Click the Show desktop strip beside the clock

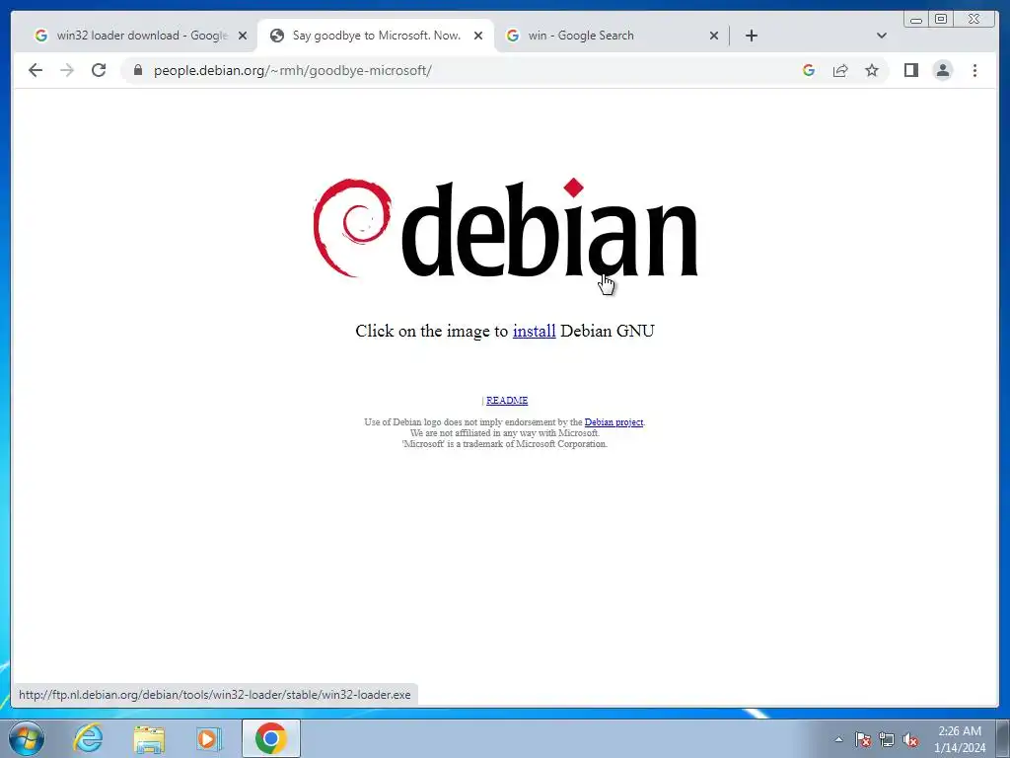1003,738
